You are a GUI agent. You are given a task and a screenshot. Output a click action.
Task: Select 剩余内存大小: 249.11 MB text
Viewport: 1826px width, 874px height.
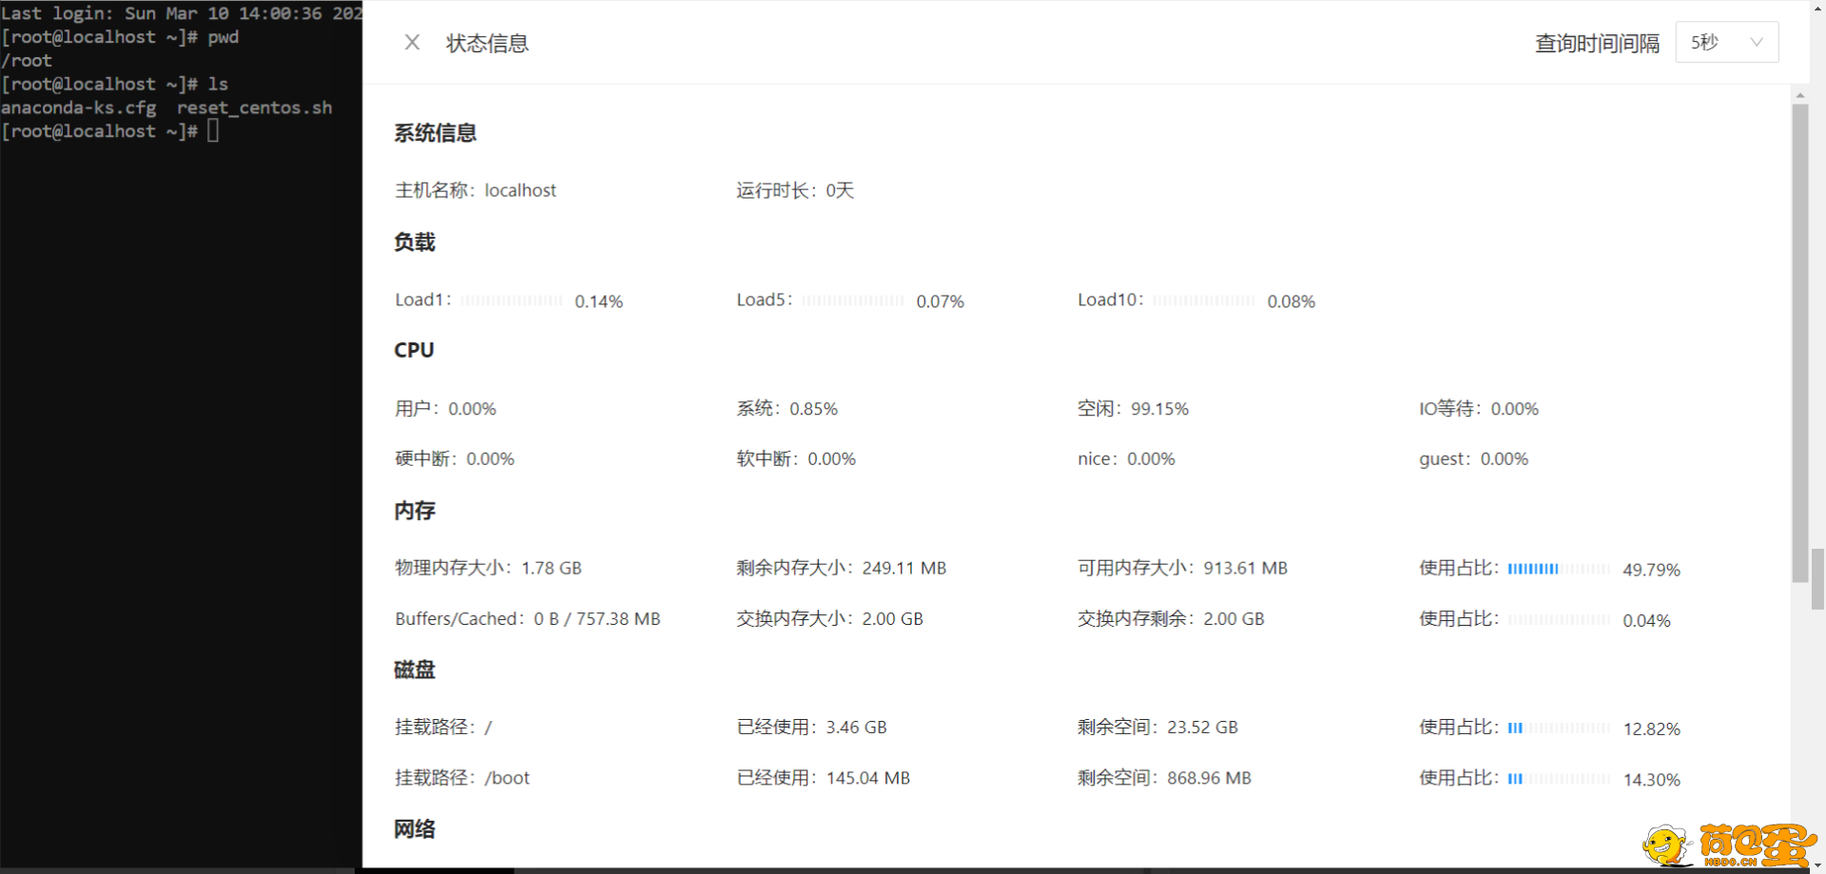(842, 568)
